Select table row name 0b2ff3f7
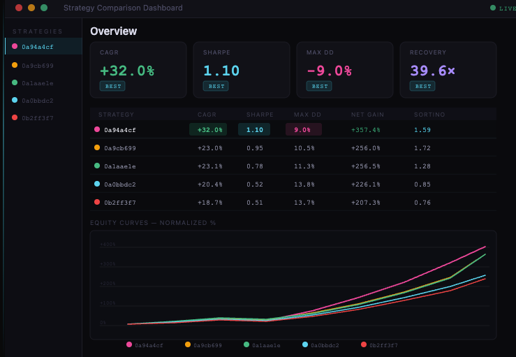The height and width of the screenshot is (357, 516). point(120,202)
